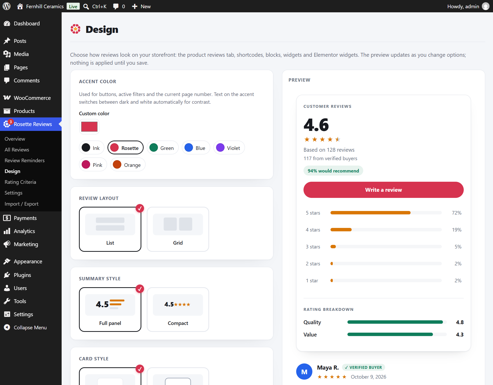Click the Appearance paintbrush icon
493x385 pixels.
(x=7, y=261)
